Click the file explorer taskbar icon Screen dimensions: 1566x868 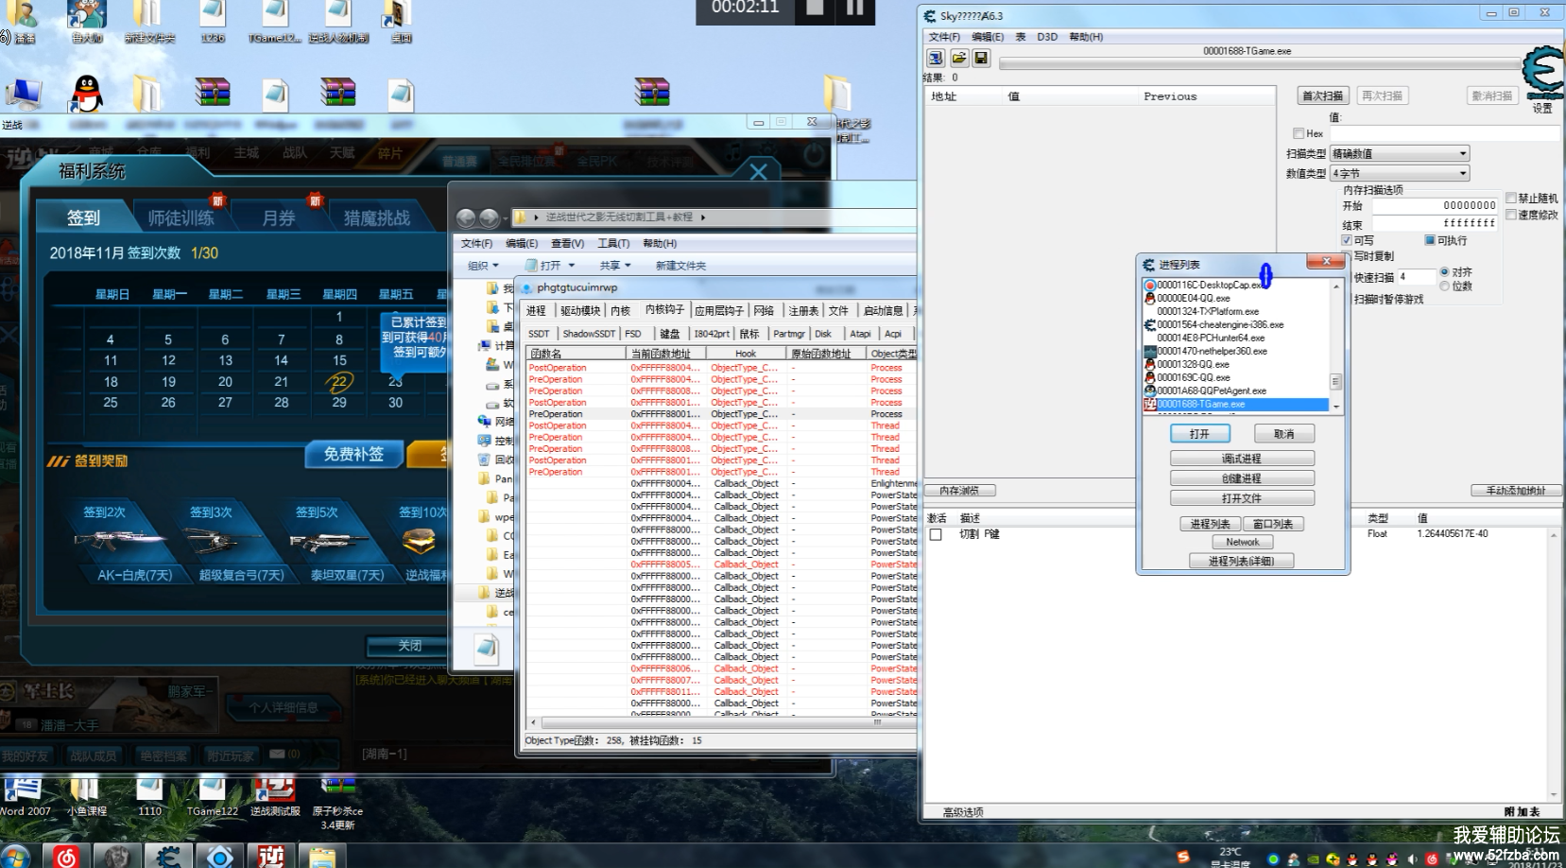[x=322, y=857]
